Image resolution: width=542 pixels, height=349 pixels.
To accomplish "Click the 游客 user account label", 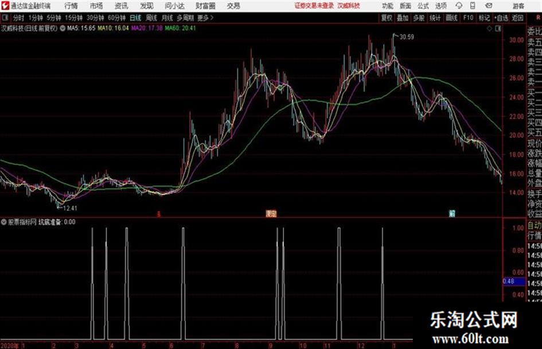I will (x=518, y=6).
